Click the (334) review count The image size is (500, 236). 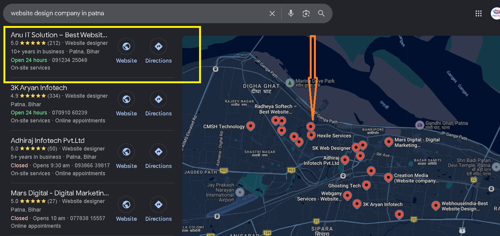point(54,96)
